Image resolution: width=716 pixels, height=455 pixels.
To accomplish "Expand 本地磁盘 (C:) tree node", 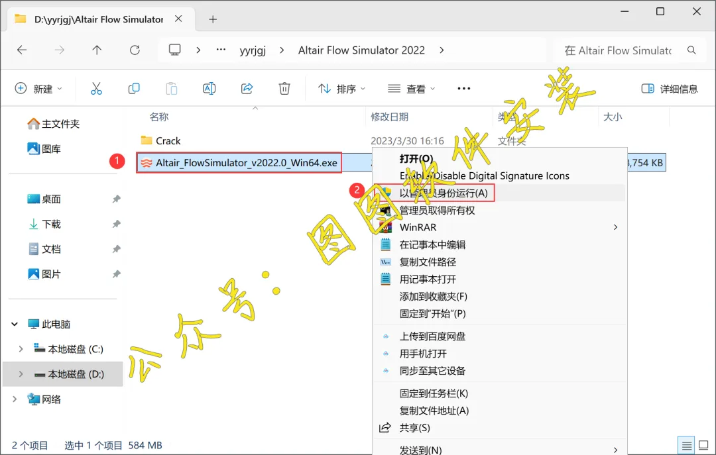I will pos(21,349).
